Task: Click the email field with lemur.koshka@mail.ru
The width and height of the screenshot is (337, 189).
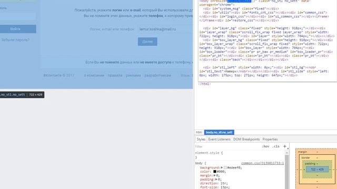Action: click(x=165, y=29)
